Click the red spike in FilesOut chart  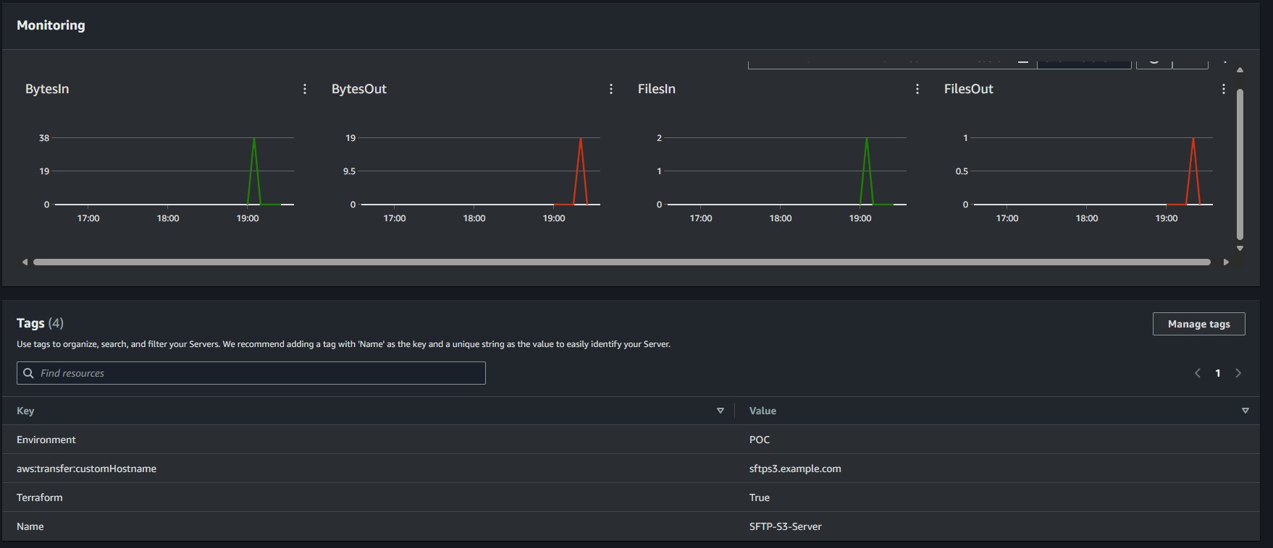[1193, 171]
